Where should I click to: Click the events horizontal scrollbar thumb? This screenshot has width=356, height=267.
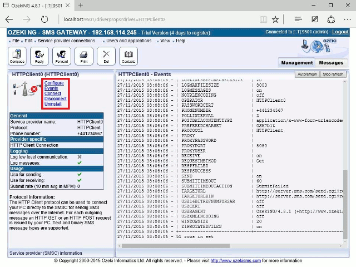pyautogui.click(x=176, y=246)
